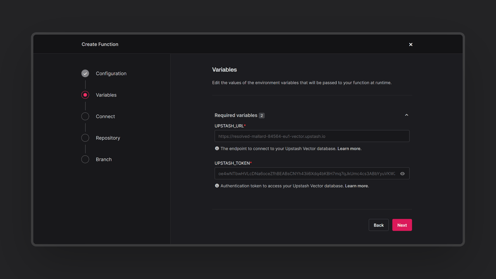Click the UPSTASH_URL field label
496x279 pixels.
click(x=230, y=126)
